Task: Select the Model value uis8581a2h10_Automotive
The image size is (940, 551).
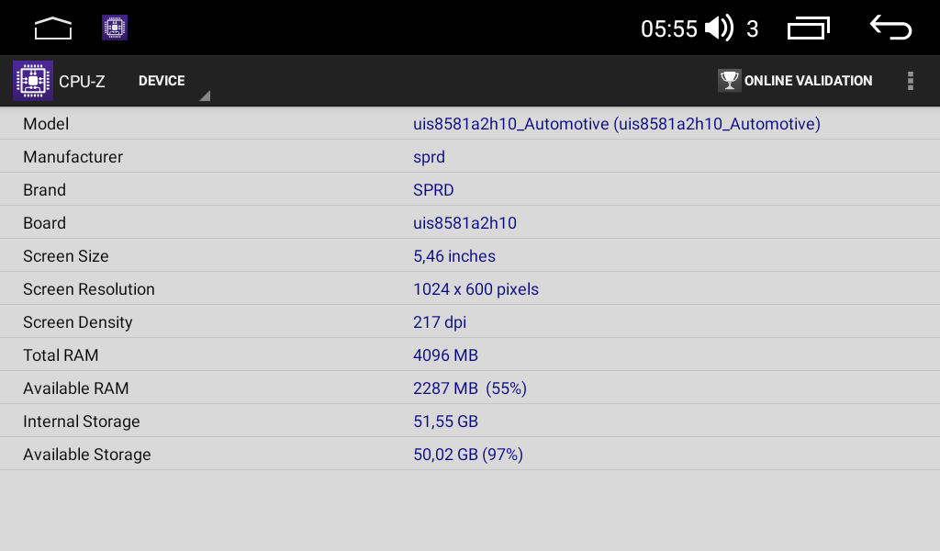Action: pyautogui.click(x=617, y=124)
